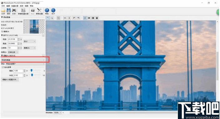
Task: Switch to the fourth stacked preview layout
Action: pos(97,18)
